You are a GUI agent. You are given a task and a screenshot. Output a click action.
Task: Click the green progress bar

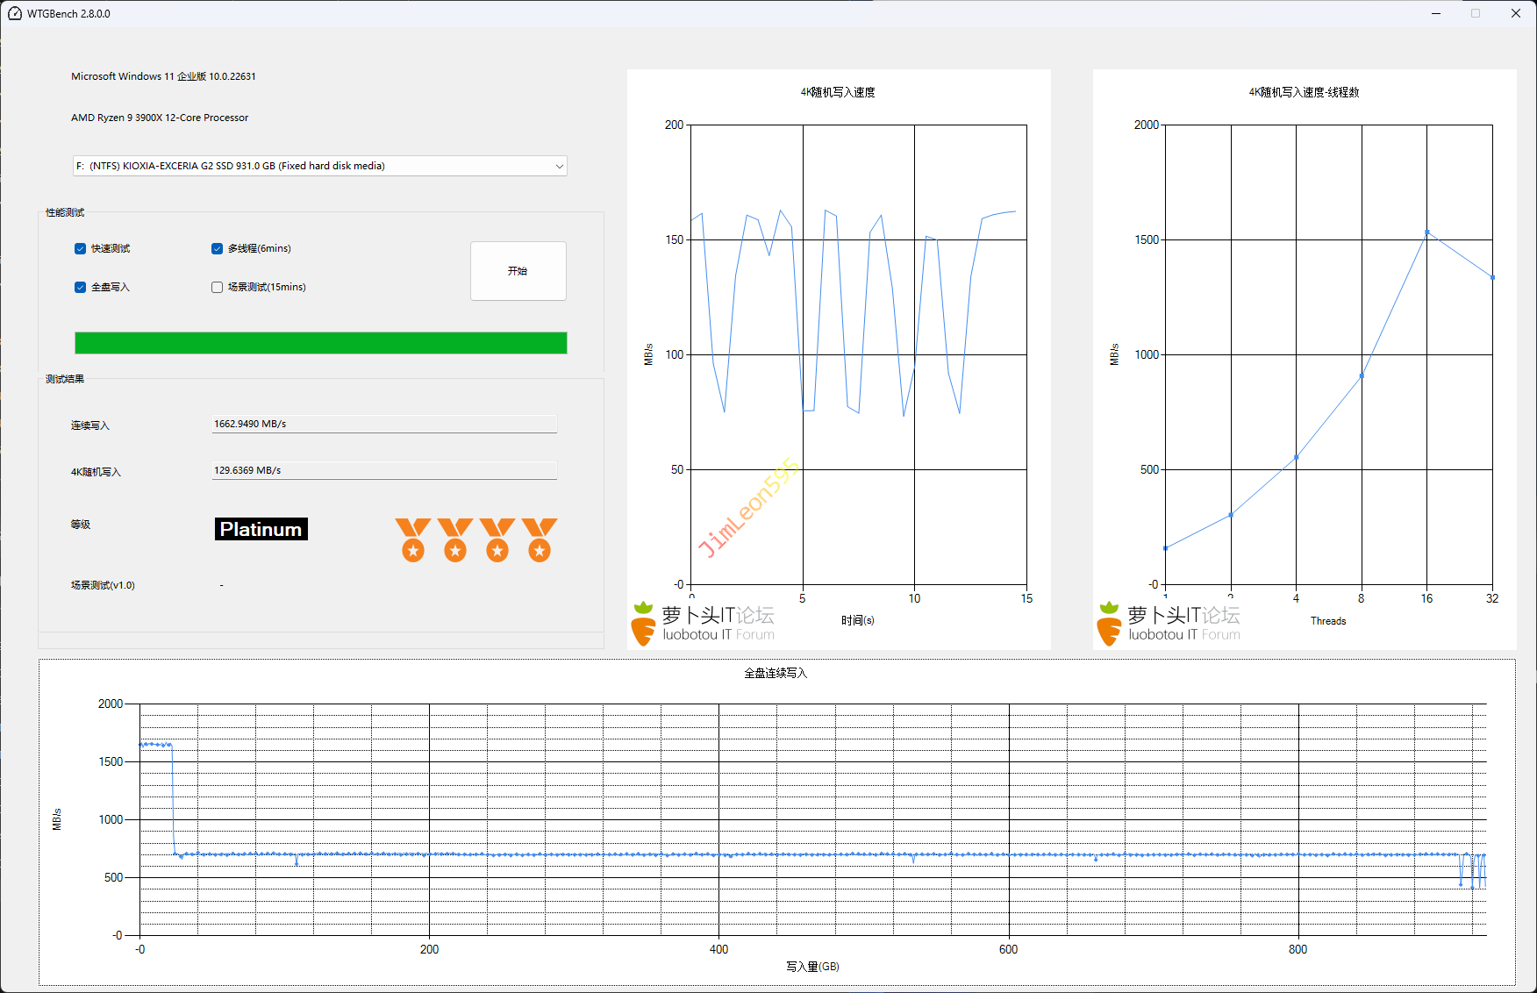coord(320,343)
